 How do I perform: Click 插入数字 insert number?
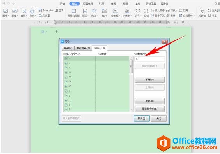click(x=158, y=10)
